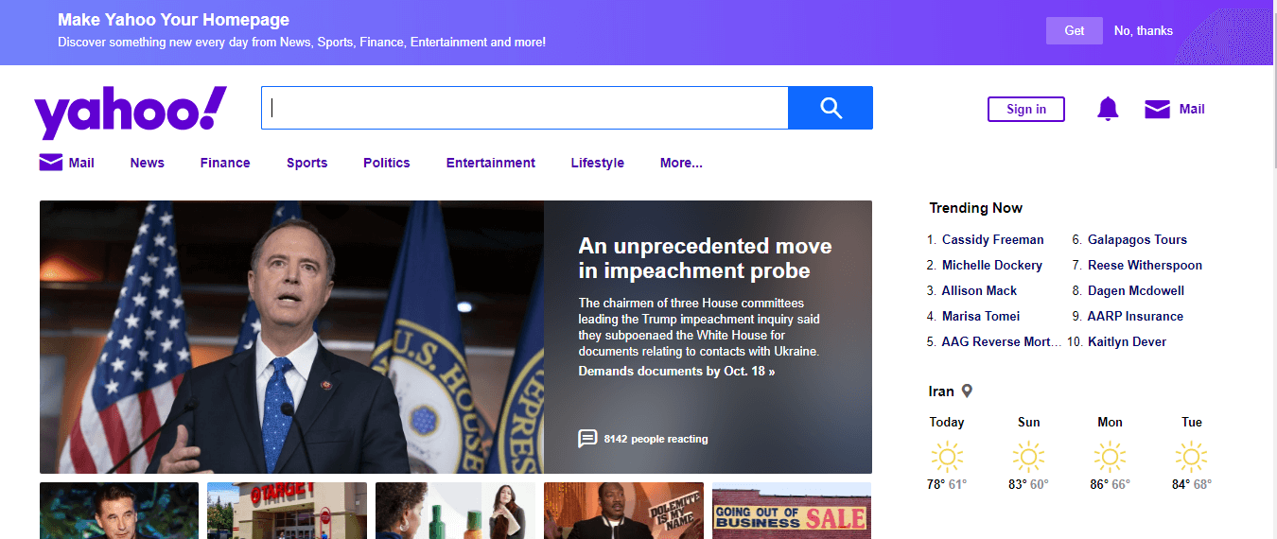Image resolution: width=1277 pixels, height=539 pixels.
Task: Open headline 'An unprecedented move in impeachment probe'
Action: click(x=705, y=258)
